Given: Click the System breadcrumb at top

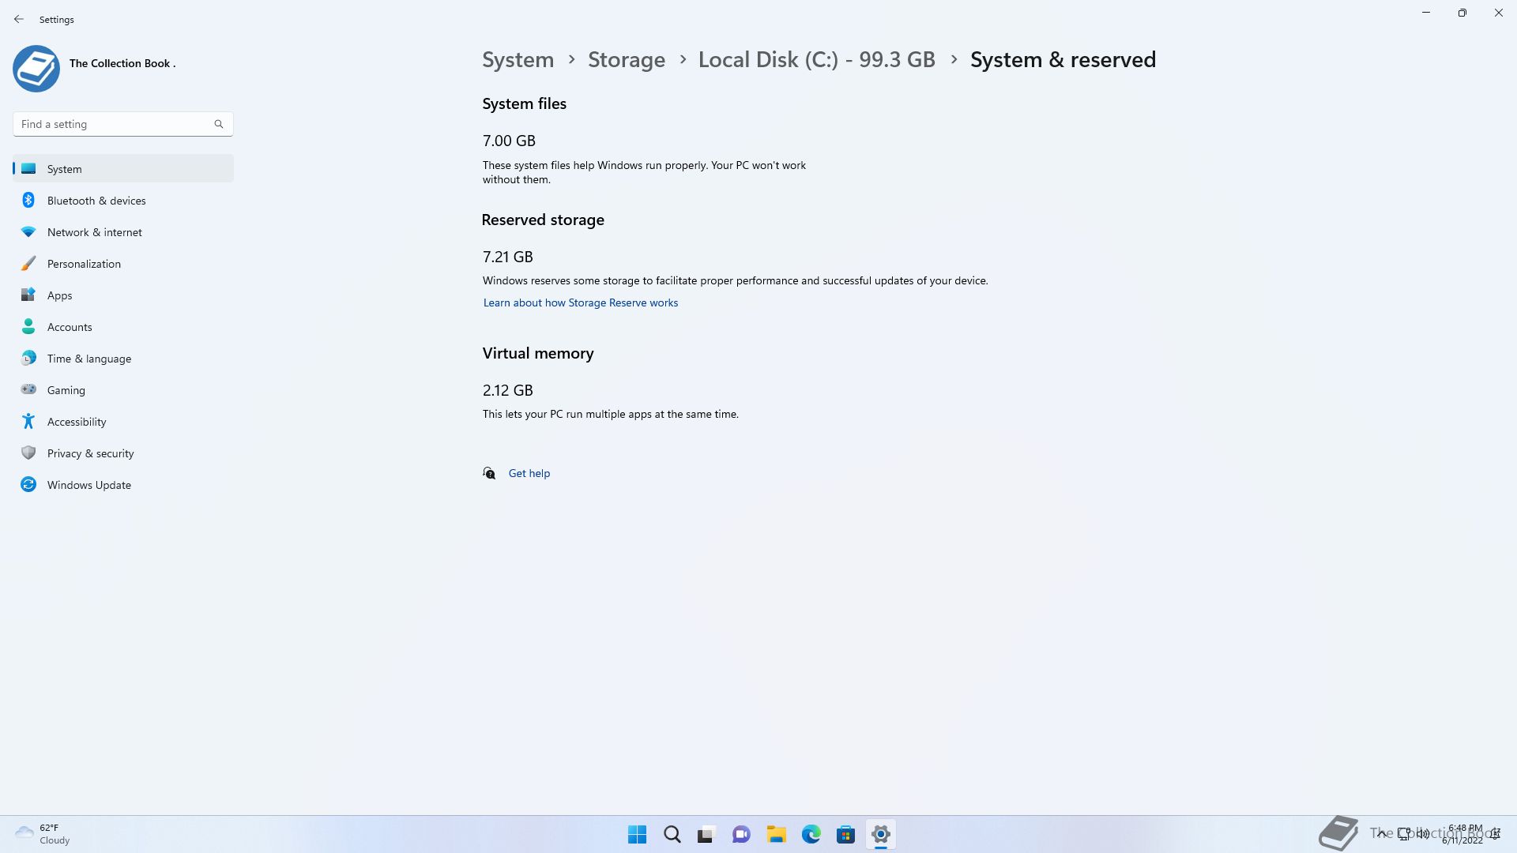Looking at the screenshot, I should [x=518, y=60].
